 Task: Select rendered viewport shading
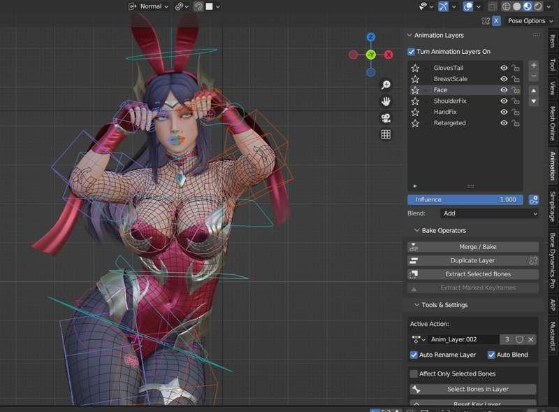pyautogui.click(x=538, y=6)
